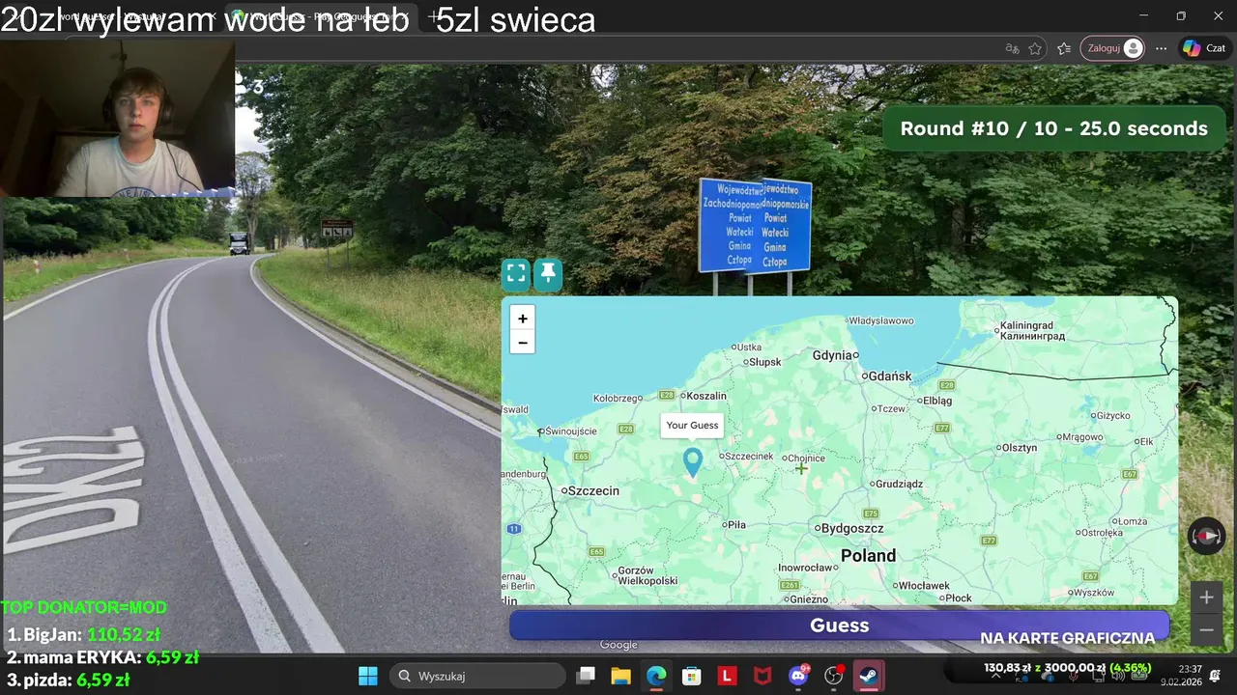This screenshot has width=1237, height=695.
Task: Launch File Explorer from the taskbar
Action: (x=620, y=676)
